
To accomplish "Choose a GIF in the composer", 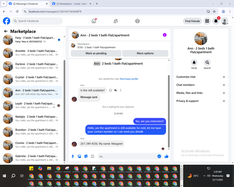I will [93, 156].
